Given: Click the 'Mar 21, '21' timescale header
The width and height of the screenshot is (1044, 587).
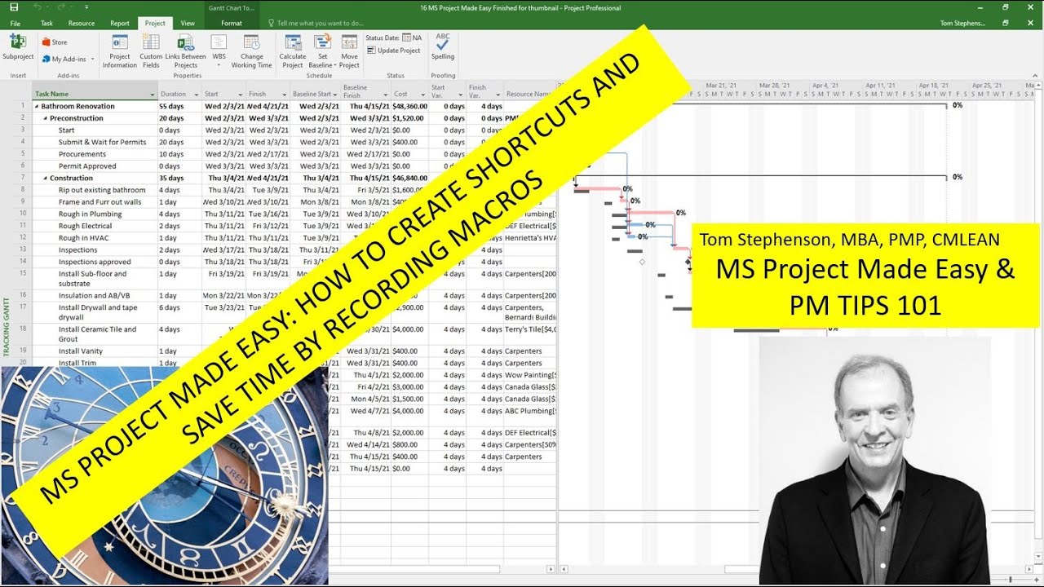Looking at the screenshot, I should [722, 85].
